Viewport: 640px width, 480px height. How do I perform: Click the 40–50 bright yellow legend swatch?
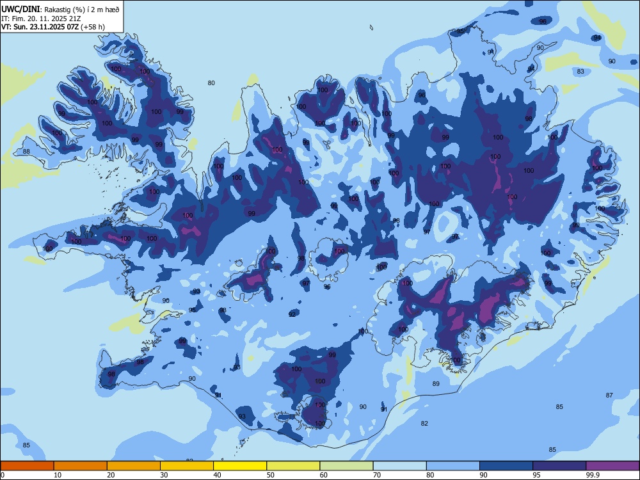pos(240,466)
